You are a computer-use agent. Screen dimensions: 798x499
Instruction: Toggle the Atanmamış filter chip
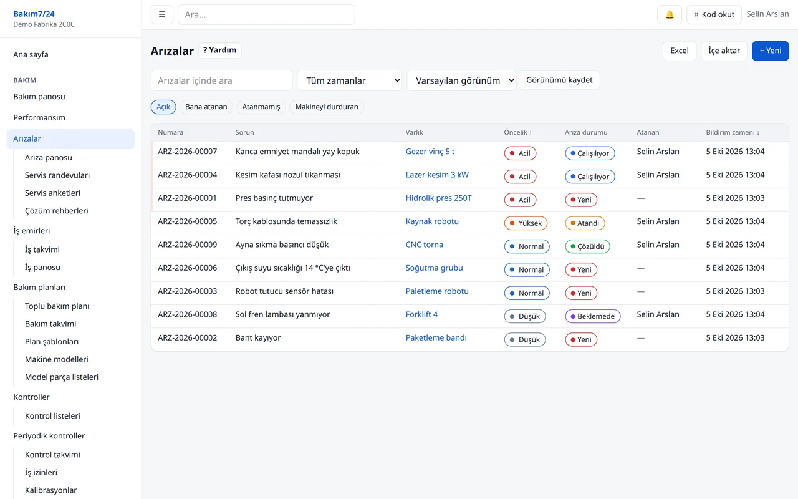coord(261,107)
